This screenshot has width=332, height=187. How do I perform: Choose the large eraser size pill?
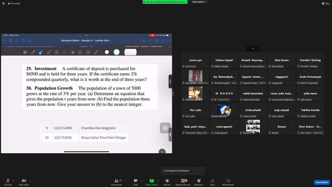(130, 52)
